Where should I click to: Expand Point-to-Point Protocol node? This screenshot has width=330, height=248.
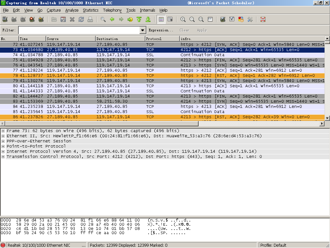3,146
